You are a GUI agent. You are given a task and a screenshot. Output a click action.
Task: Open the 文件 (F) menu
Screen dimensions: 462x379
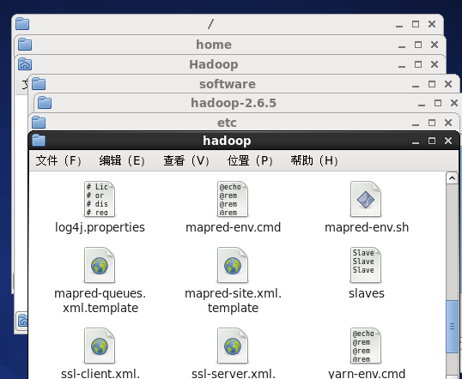58,160
